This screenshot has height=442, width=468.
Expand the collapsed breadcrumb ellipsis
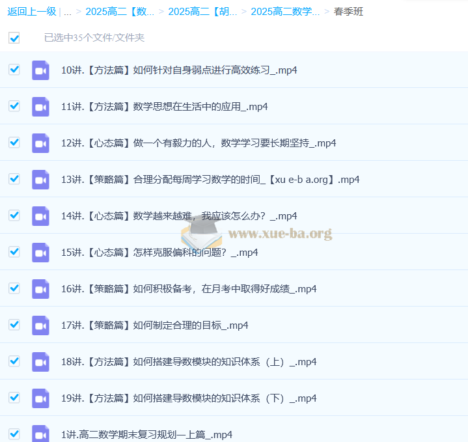tap(68, 11)
